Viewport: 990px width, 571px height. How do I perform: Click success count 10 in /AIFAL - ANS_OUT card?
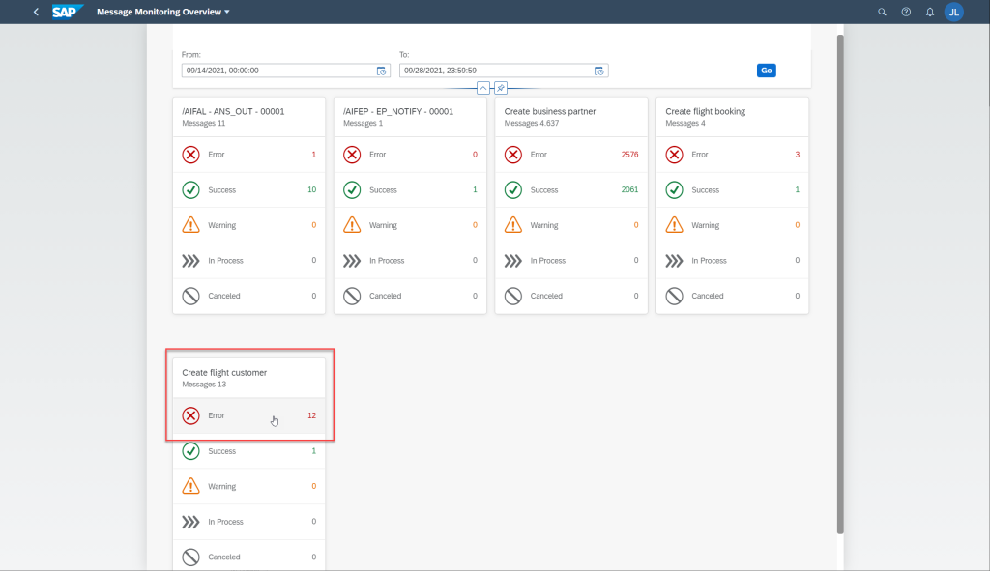pos(312,190)
